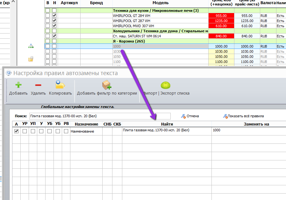This screenshot has width=286, height=200.
Task: Click the Копировать tag icon
Action: (x=60, y=85)
